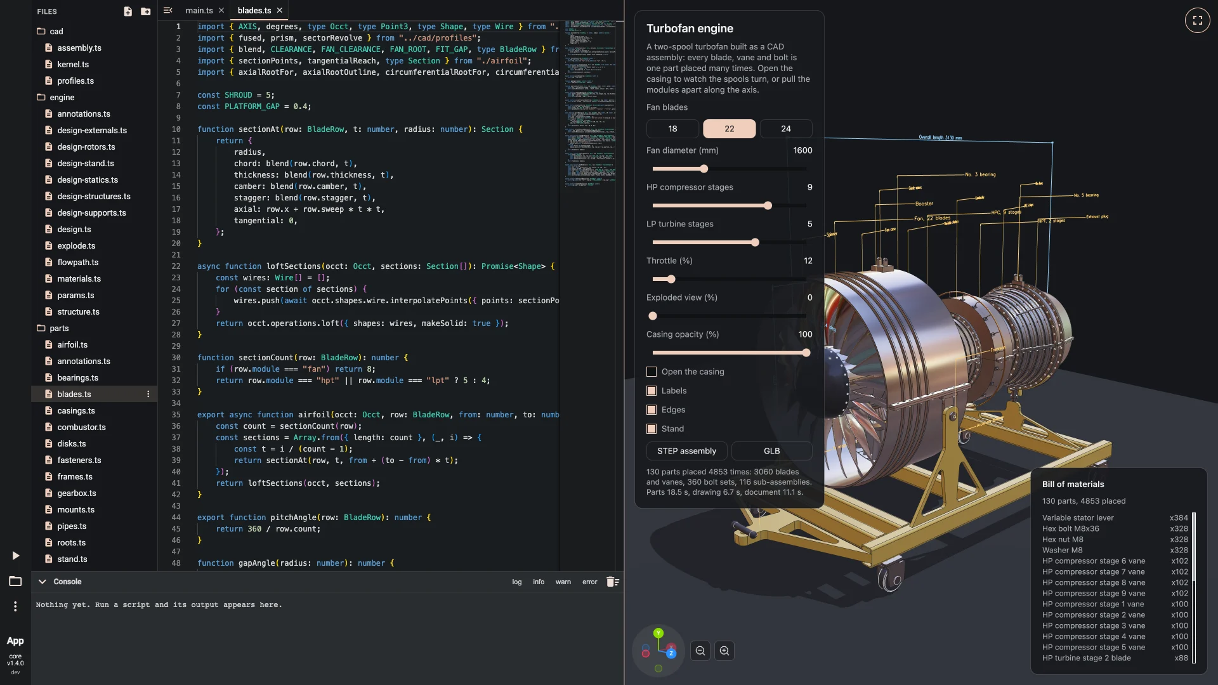1218x685 pixels.
Task: Collapse the cad folder
Action: 41,31
